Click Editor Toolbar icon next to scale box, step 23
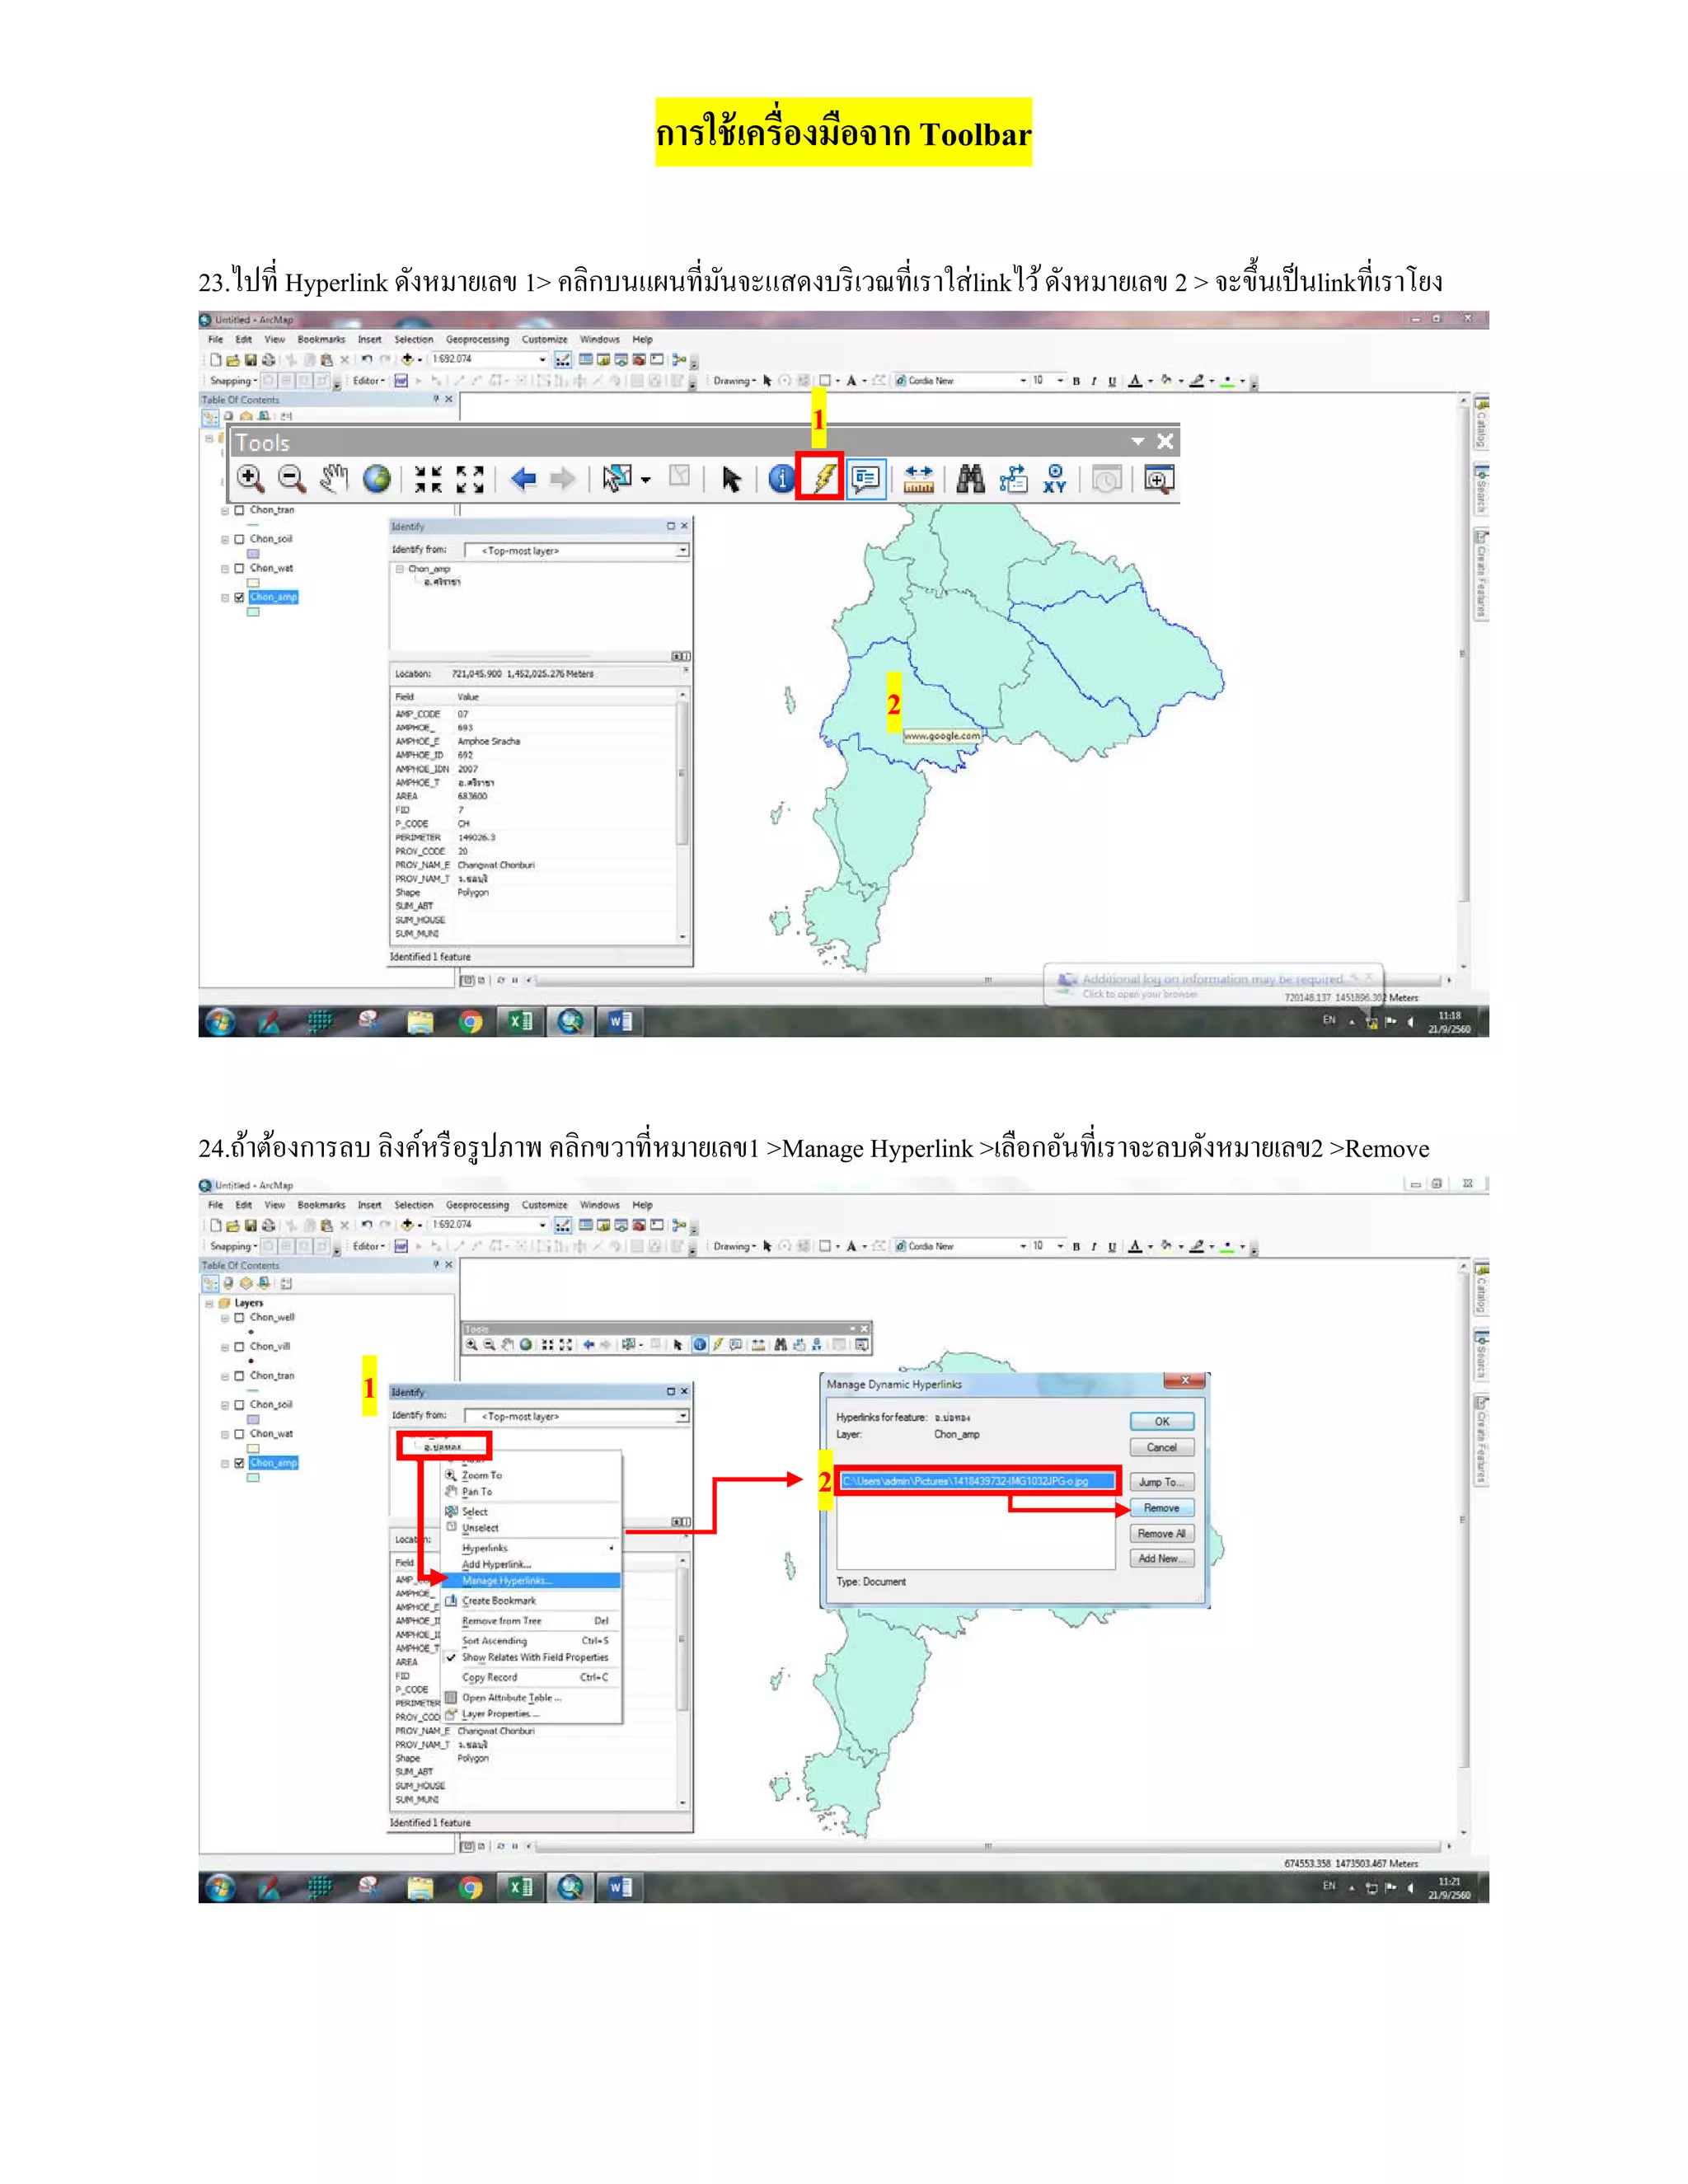Viewport: 1688px width, 2184px height. (562, 359)
